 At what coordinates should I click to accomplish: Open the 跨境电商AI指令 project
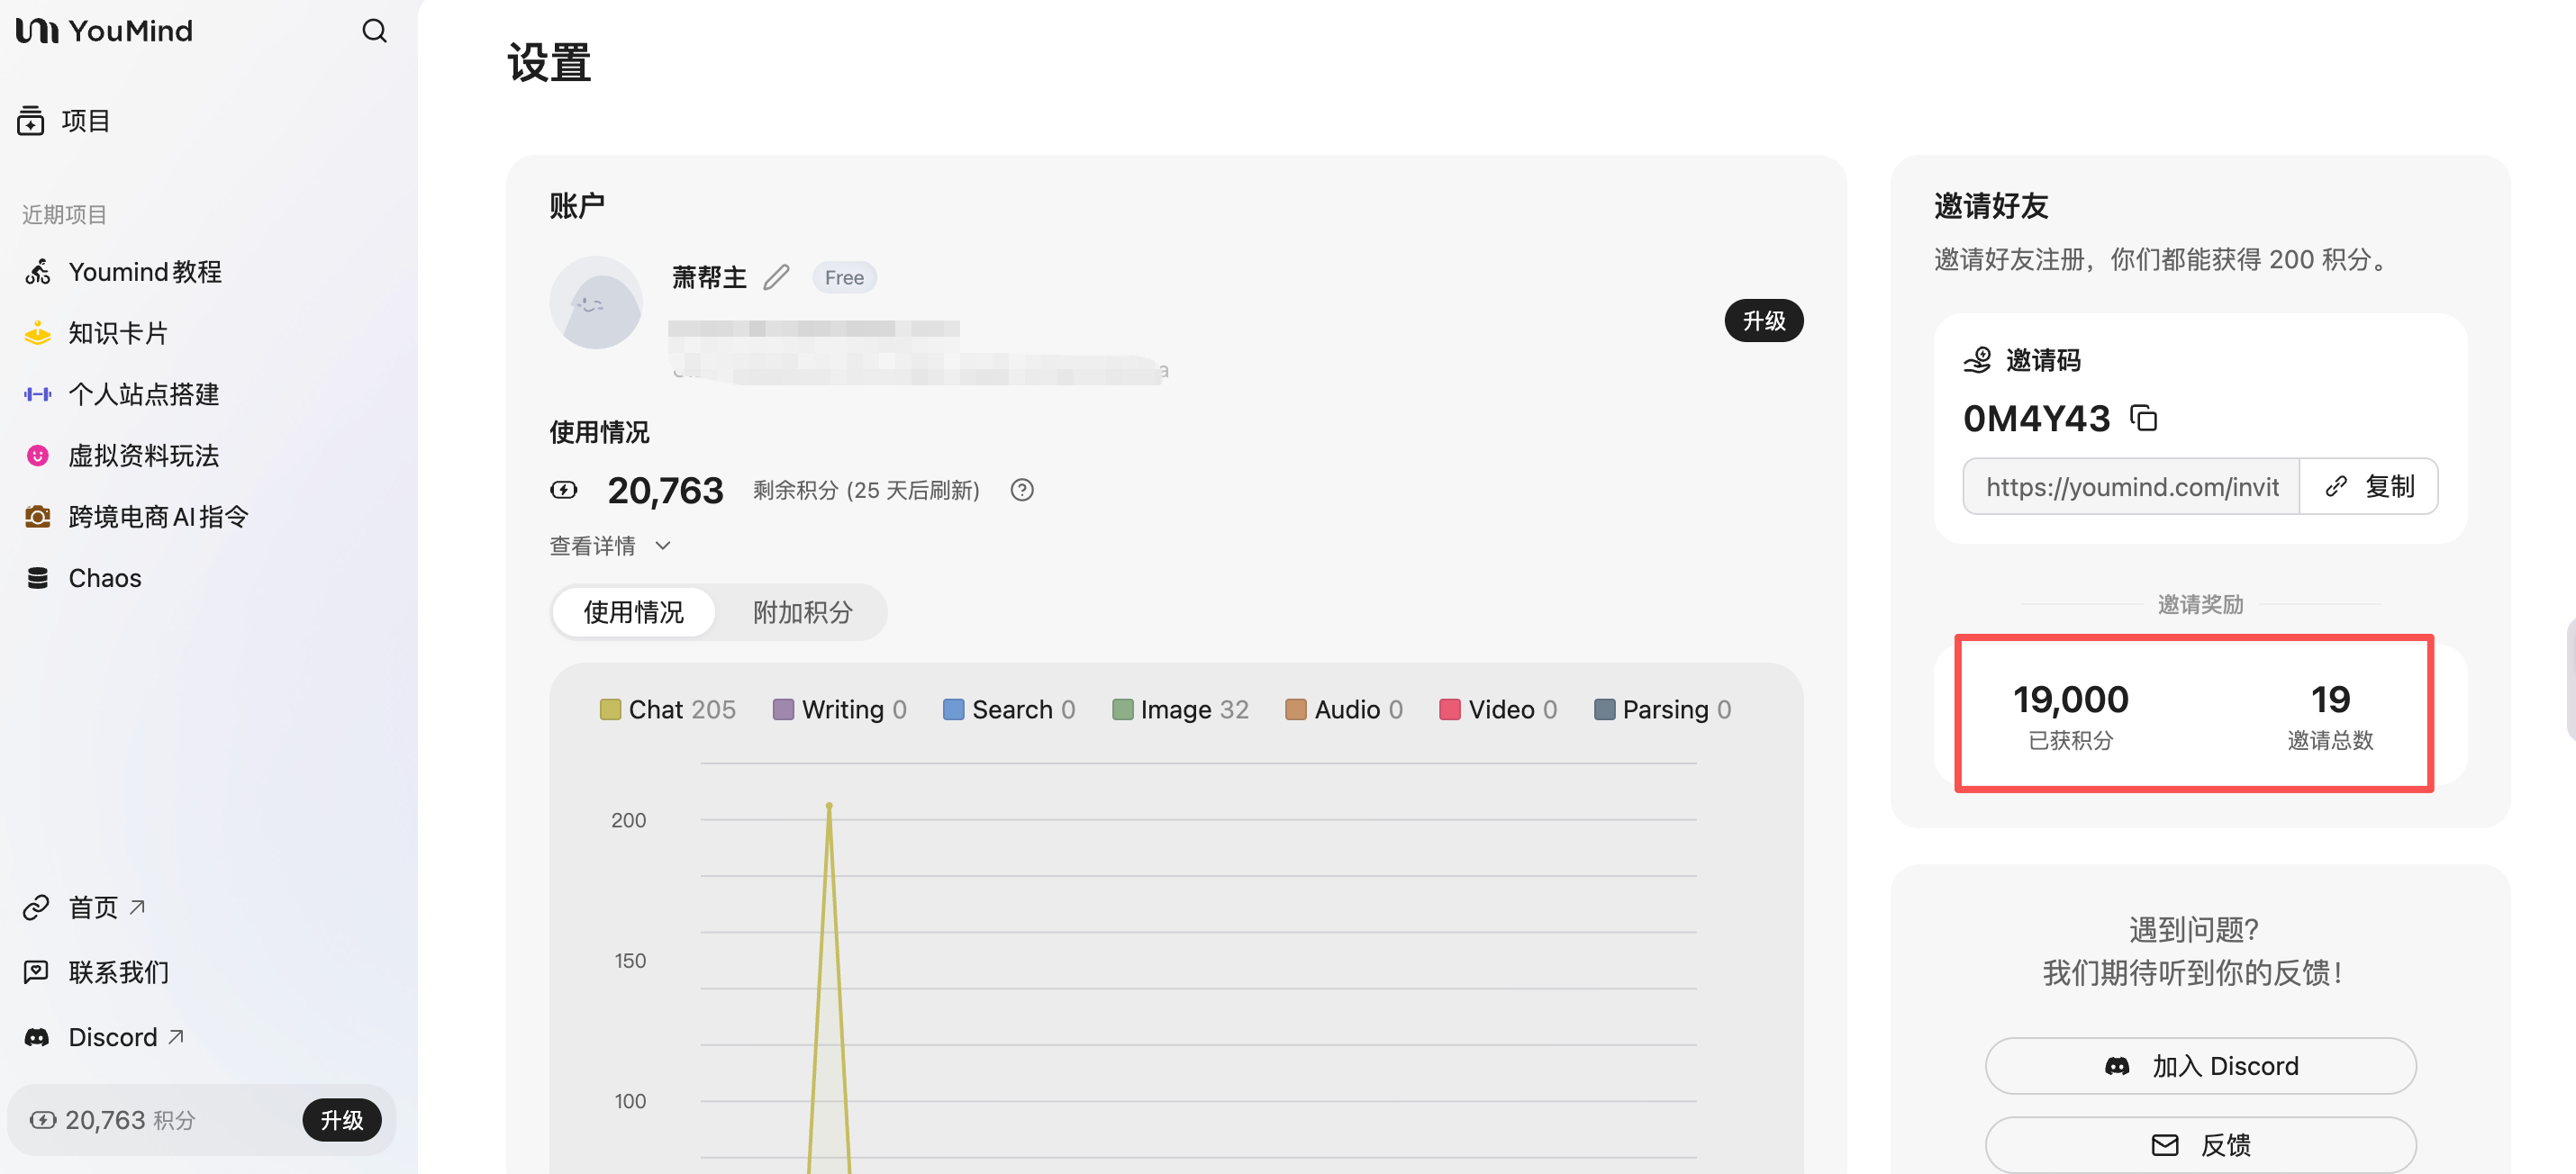pyautogui.click(x=136, y=517)
